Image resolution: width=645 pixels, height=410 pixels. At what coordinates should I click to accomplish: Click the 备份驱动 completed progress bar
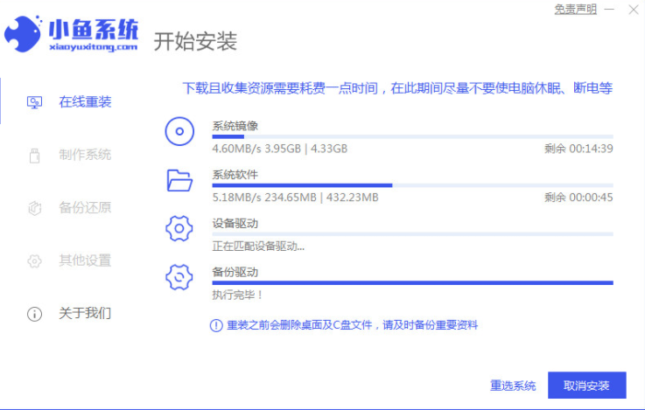[412, 282]
